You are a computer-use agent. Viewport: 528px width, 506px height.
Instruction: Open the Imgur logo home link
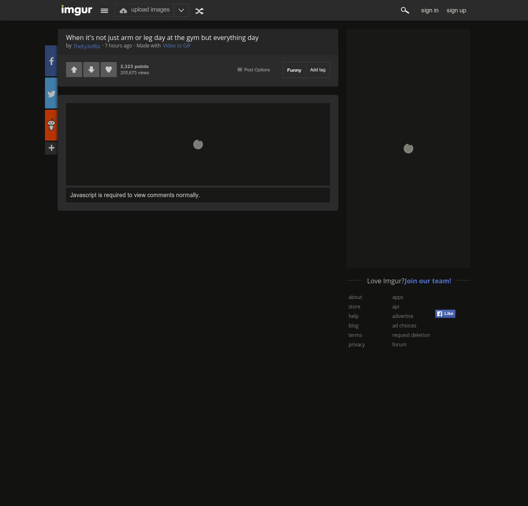coord(77,10)
